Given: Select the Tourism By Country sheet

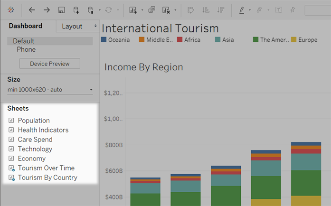Looking at the screenshot, I should coord(47,178).
